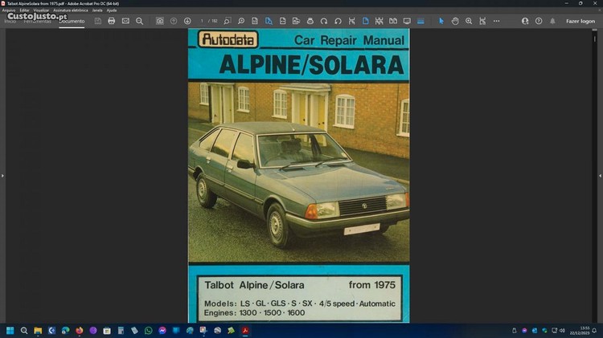Open the notifications bell

552,21
